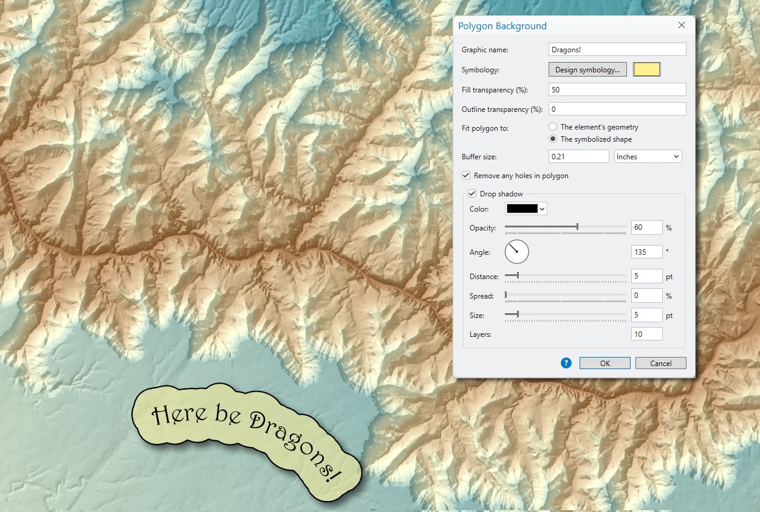Viewport: 760px width, 512px height.
Task: Toggle the Drop shadow checkbox
Action: (x=472, y=194)
